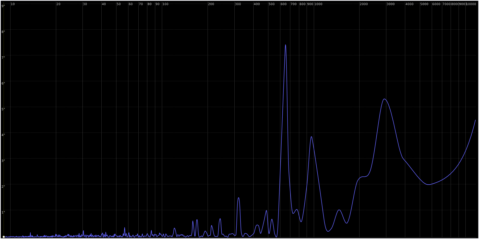
Task: Select the "30" frequency axis label
Action: [x=85, y=4]
